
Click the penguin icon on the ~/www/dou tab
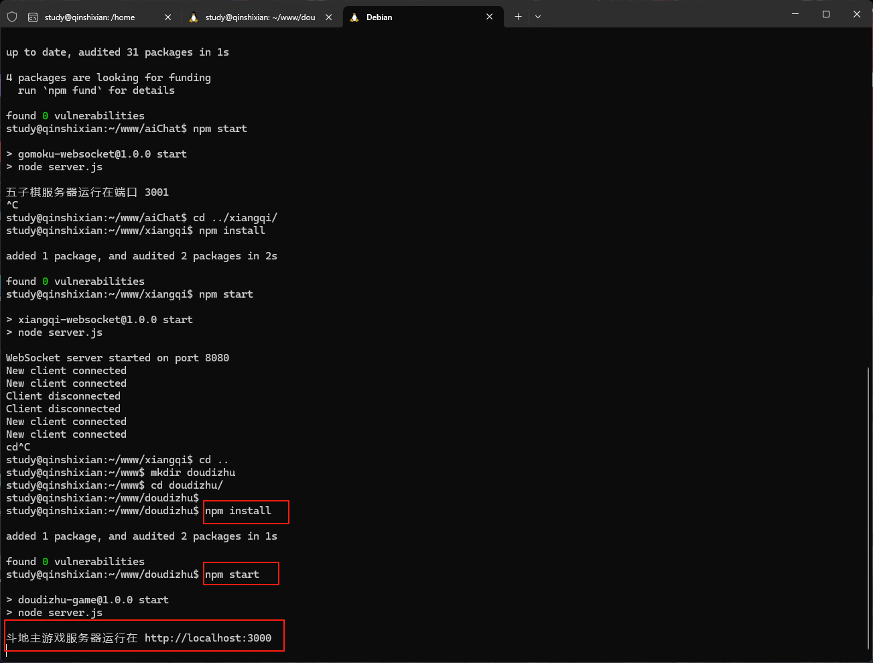(194, 17)
